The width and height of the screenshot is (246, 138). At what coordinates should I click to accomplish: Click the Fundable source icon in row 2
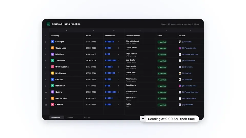(x=180, y=42)
